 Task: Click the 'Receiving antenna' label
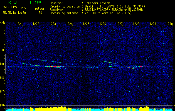(x=64, y=13)
